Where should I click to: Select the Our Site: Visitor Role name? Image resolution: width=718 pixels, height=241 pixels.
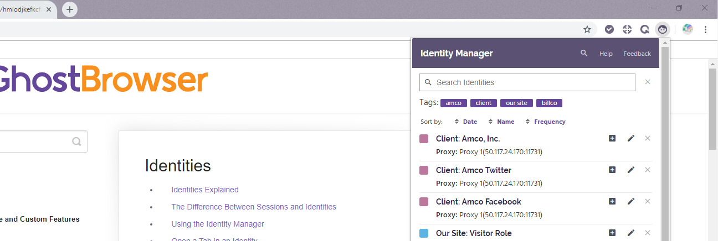[474, 233]
